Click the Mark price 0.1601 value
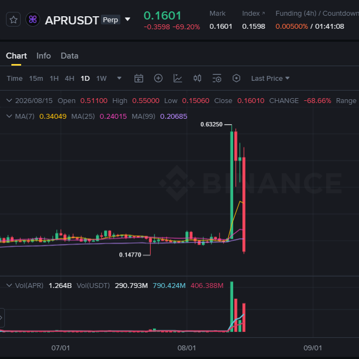This screenshot has width=359, height=359. [221, 27]
